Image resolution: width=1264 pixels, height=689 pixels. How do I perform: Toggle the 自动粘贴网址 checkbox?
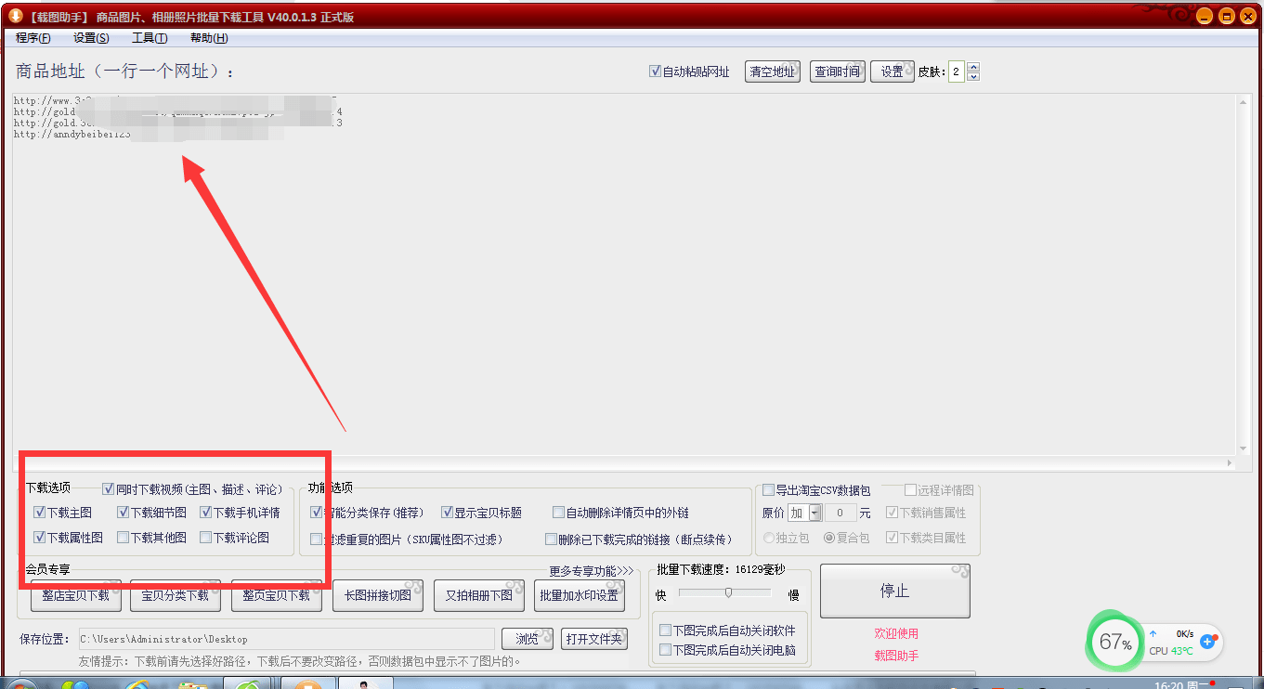click(655, 71)
